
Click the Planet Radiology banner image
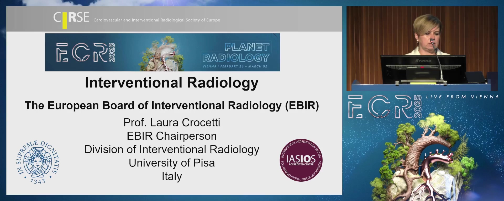[x=162, y=52]
